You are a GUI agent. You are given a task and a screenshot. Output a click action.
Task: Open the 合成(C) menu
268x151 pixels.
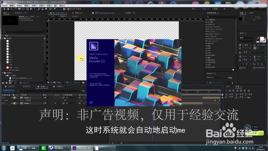[x=20, y=6]
